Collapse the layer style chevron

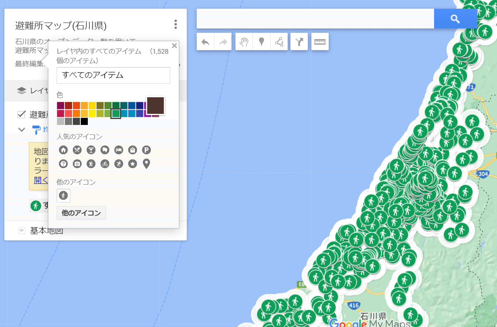click(22, 130)
